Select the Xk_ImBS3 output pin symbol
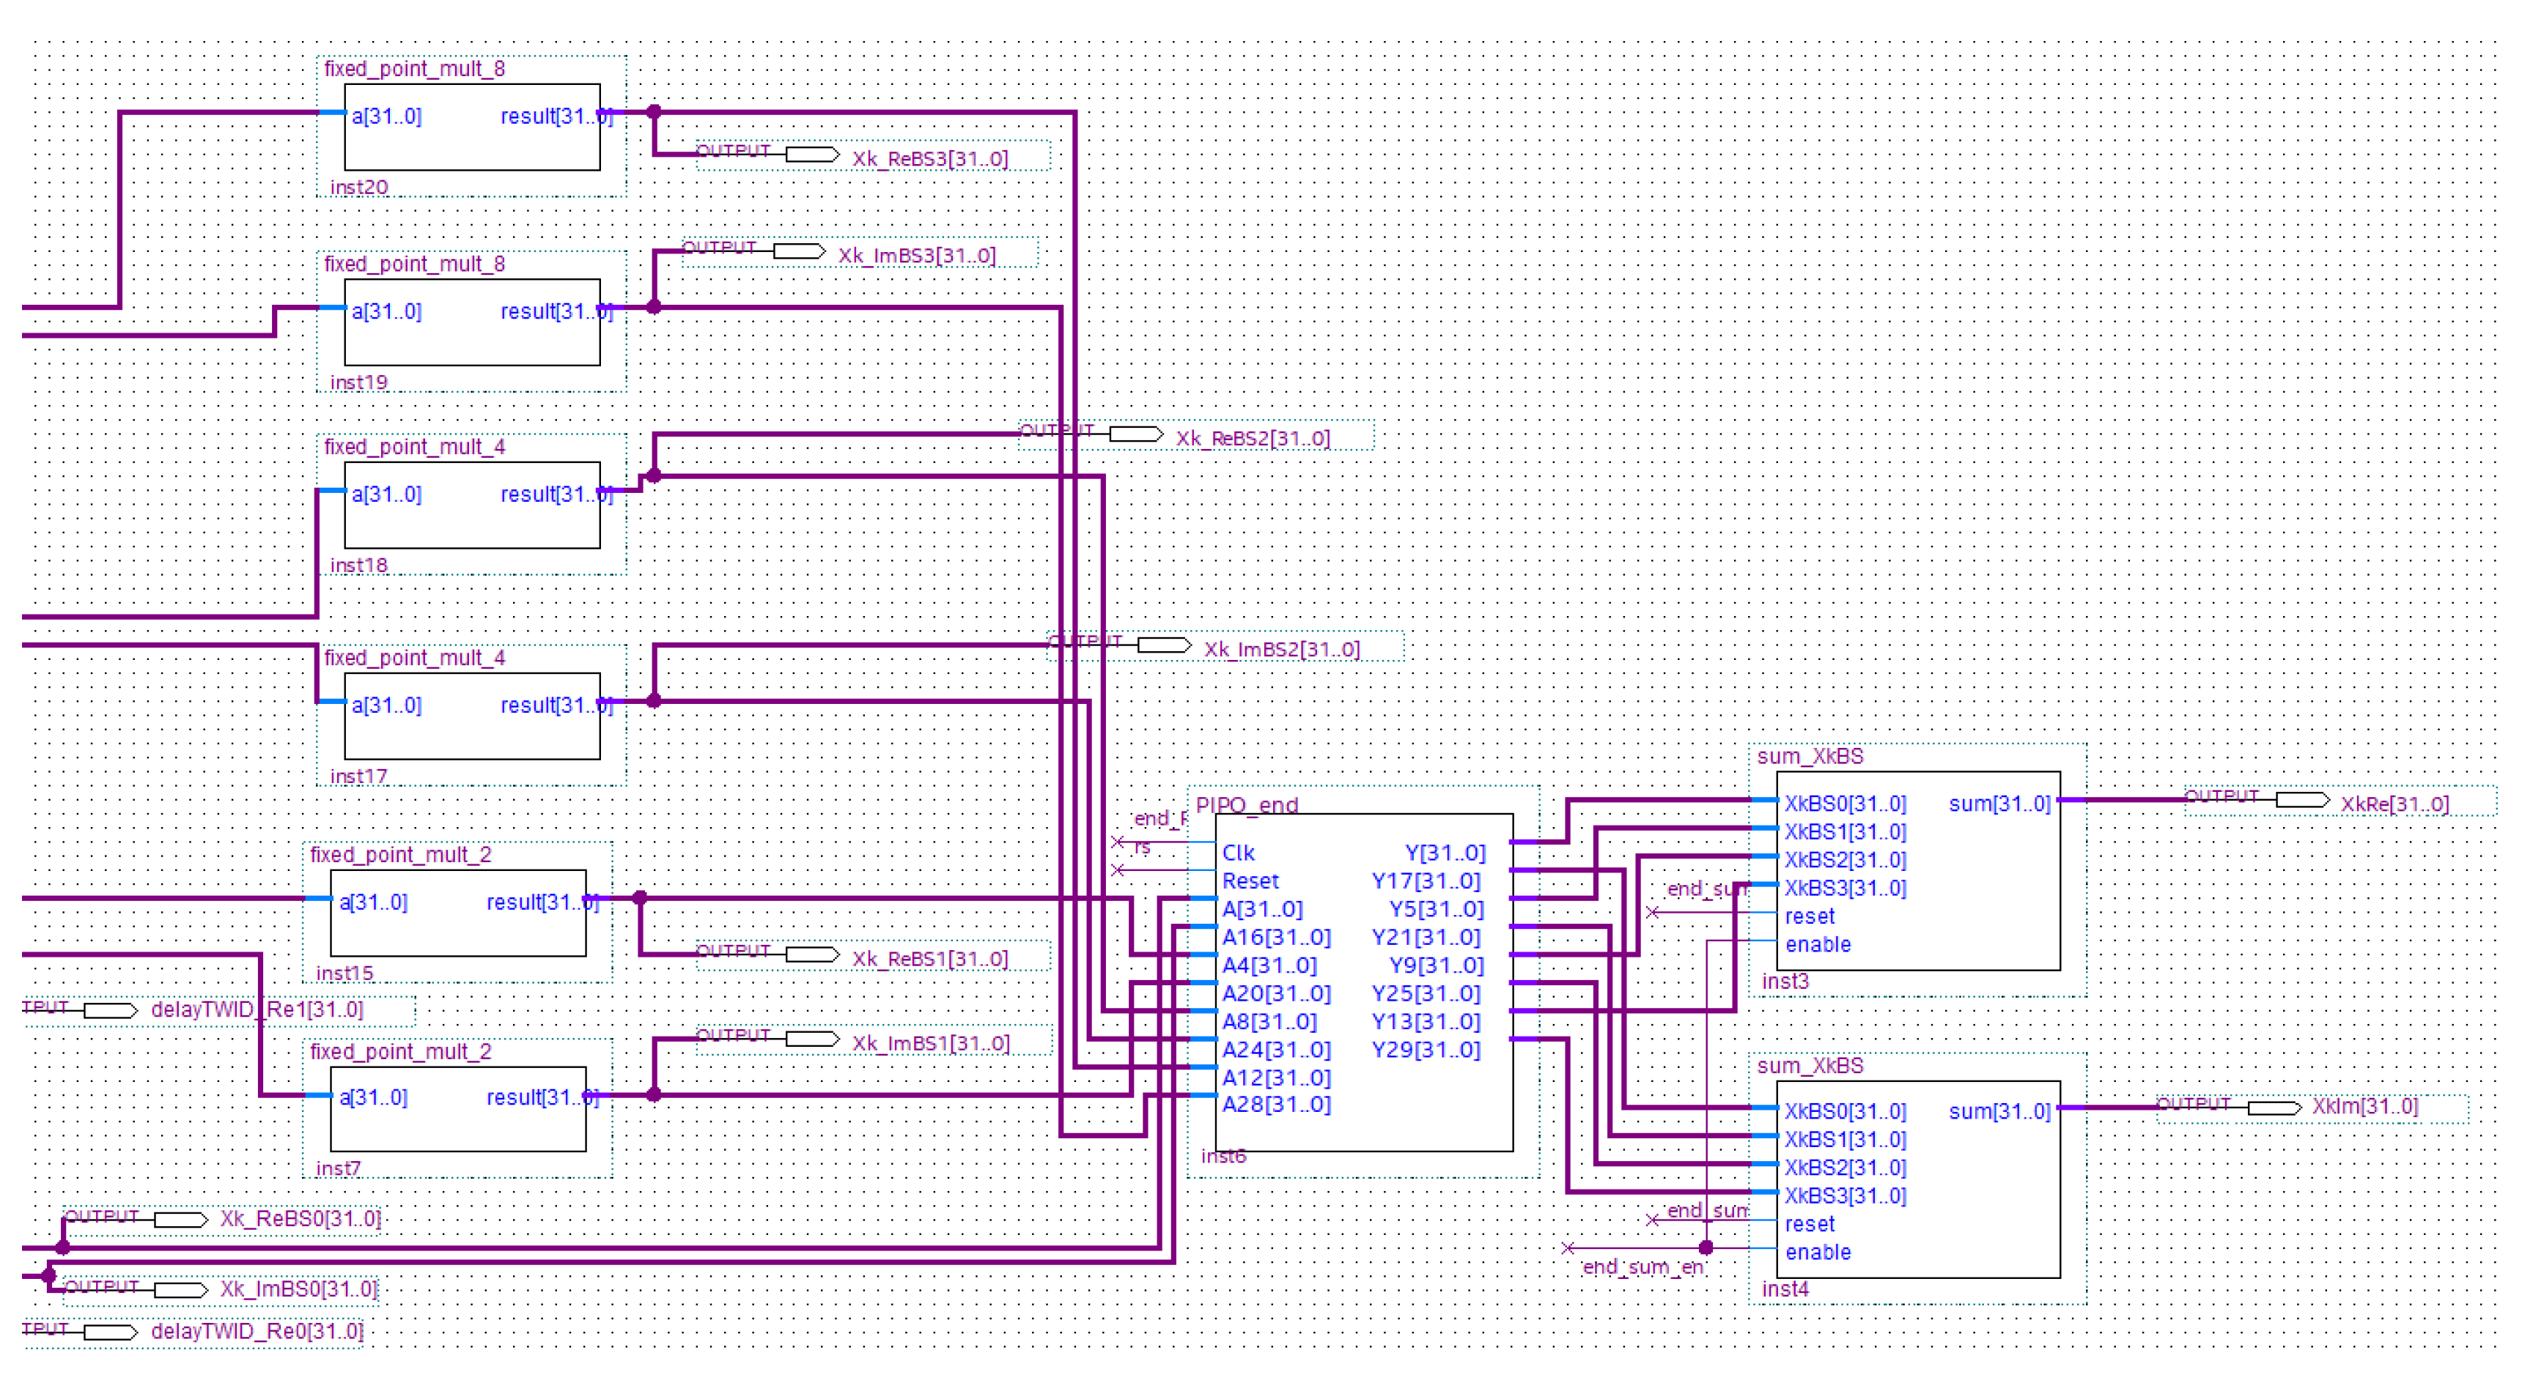The height and width of the screenshot is (1383, 2533). point(798,252)
